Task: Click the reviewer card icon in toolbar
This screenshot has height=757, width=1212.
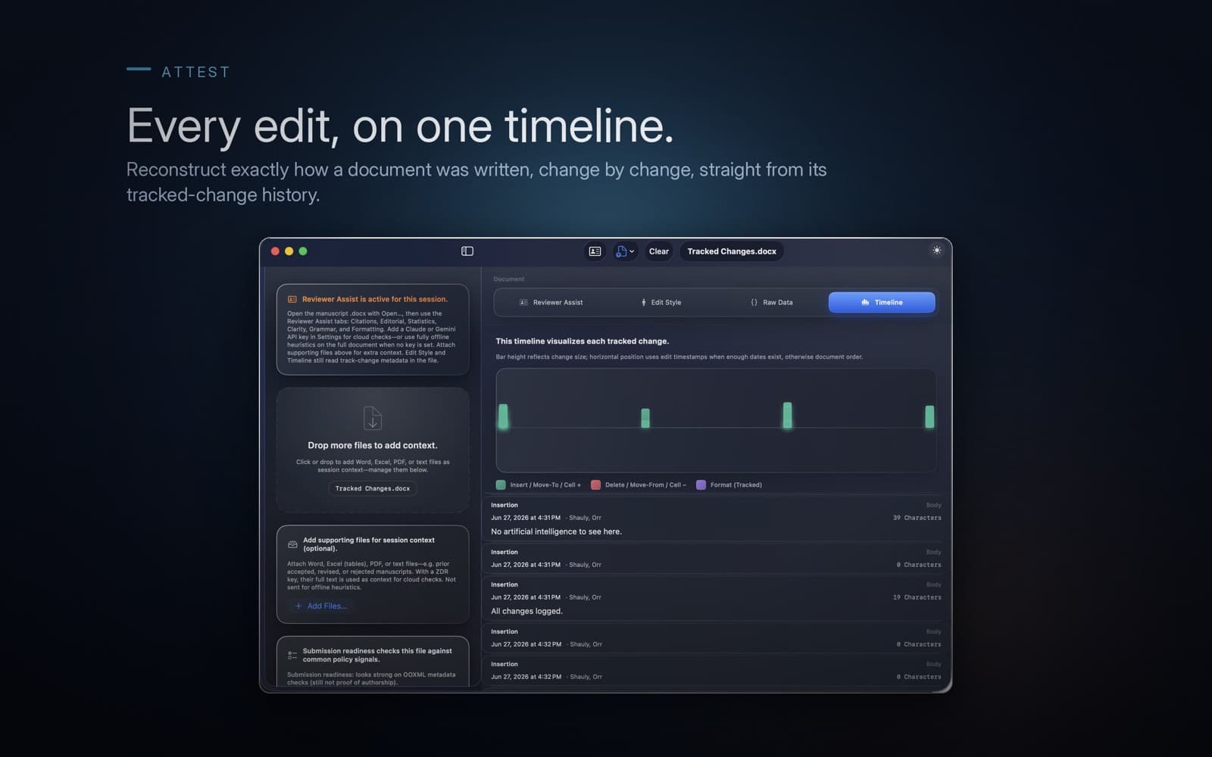Action: [595, 251]
